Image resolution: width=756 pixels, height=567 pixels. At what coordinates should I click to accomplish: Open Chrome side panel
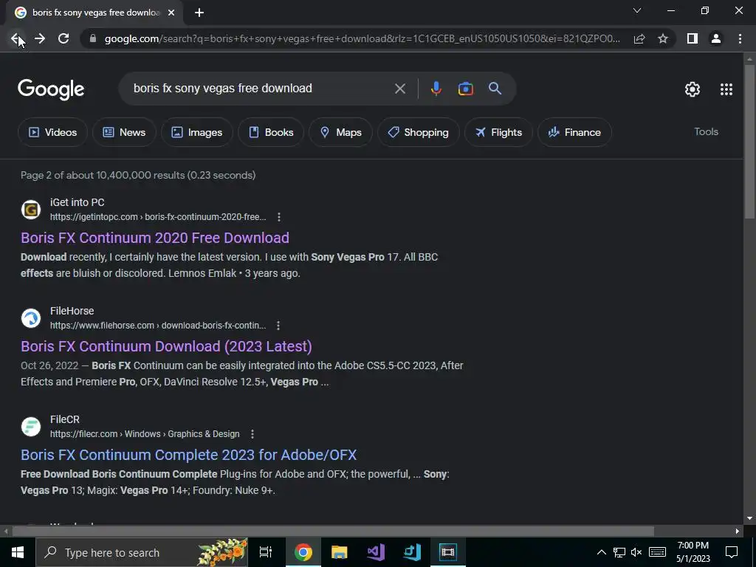click(693, 38)
